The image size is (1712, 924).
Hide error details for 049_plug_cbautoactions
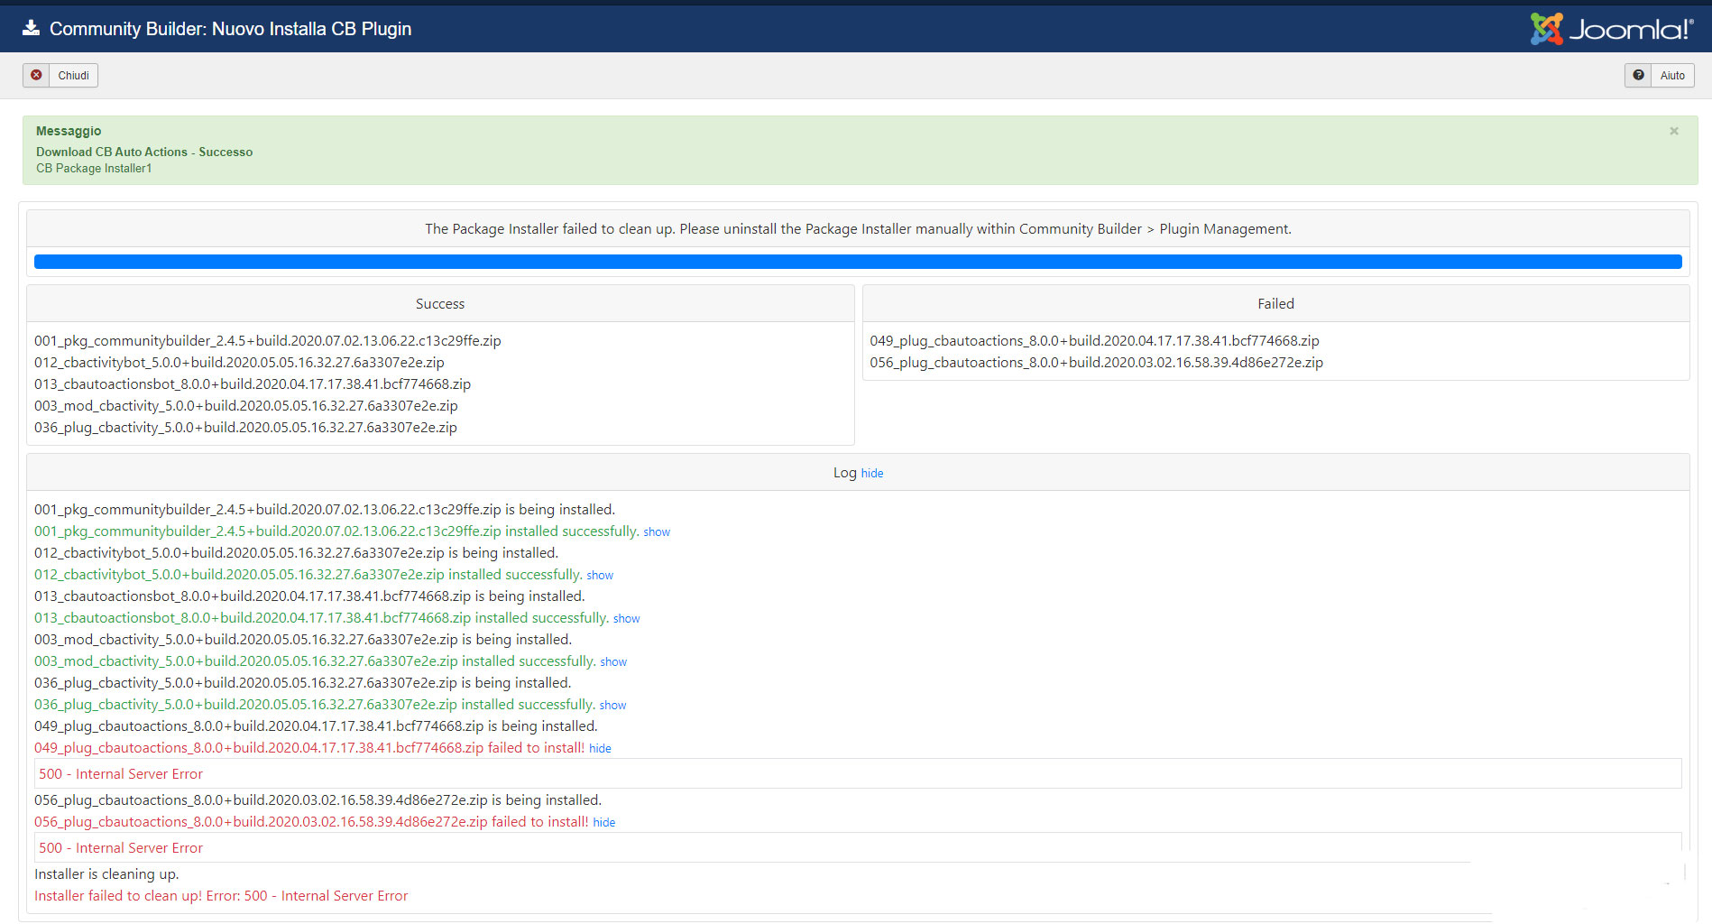600,749
